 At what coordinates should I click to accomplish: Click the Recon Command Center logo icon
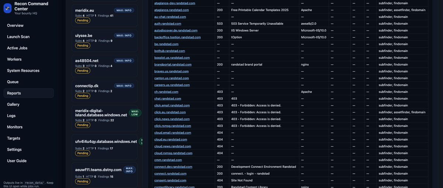tap(7, 8)
